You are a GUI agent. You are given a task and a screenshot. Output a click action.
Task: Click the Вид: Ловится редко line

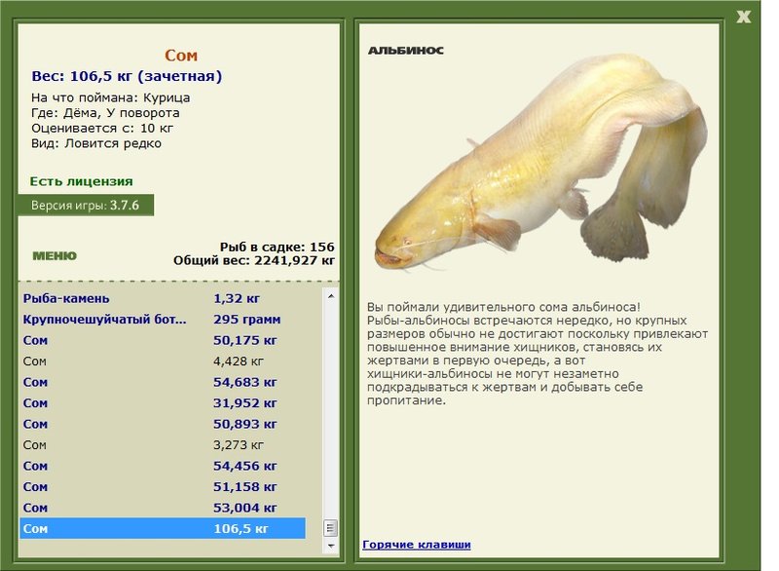96,143
